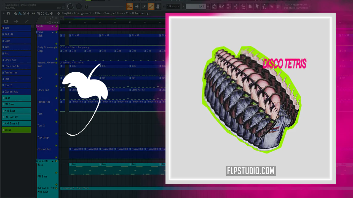
Task: Click bar 85 on the timeline ruler
Action: coord(130,23)
